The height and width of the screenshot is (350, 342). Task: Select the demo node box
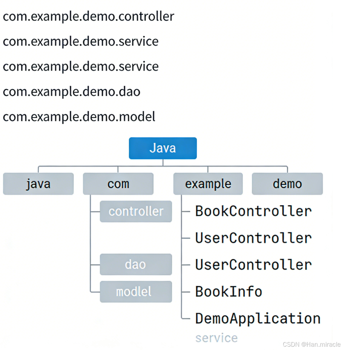click(287, 184)
